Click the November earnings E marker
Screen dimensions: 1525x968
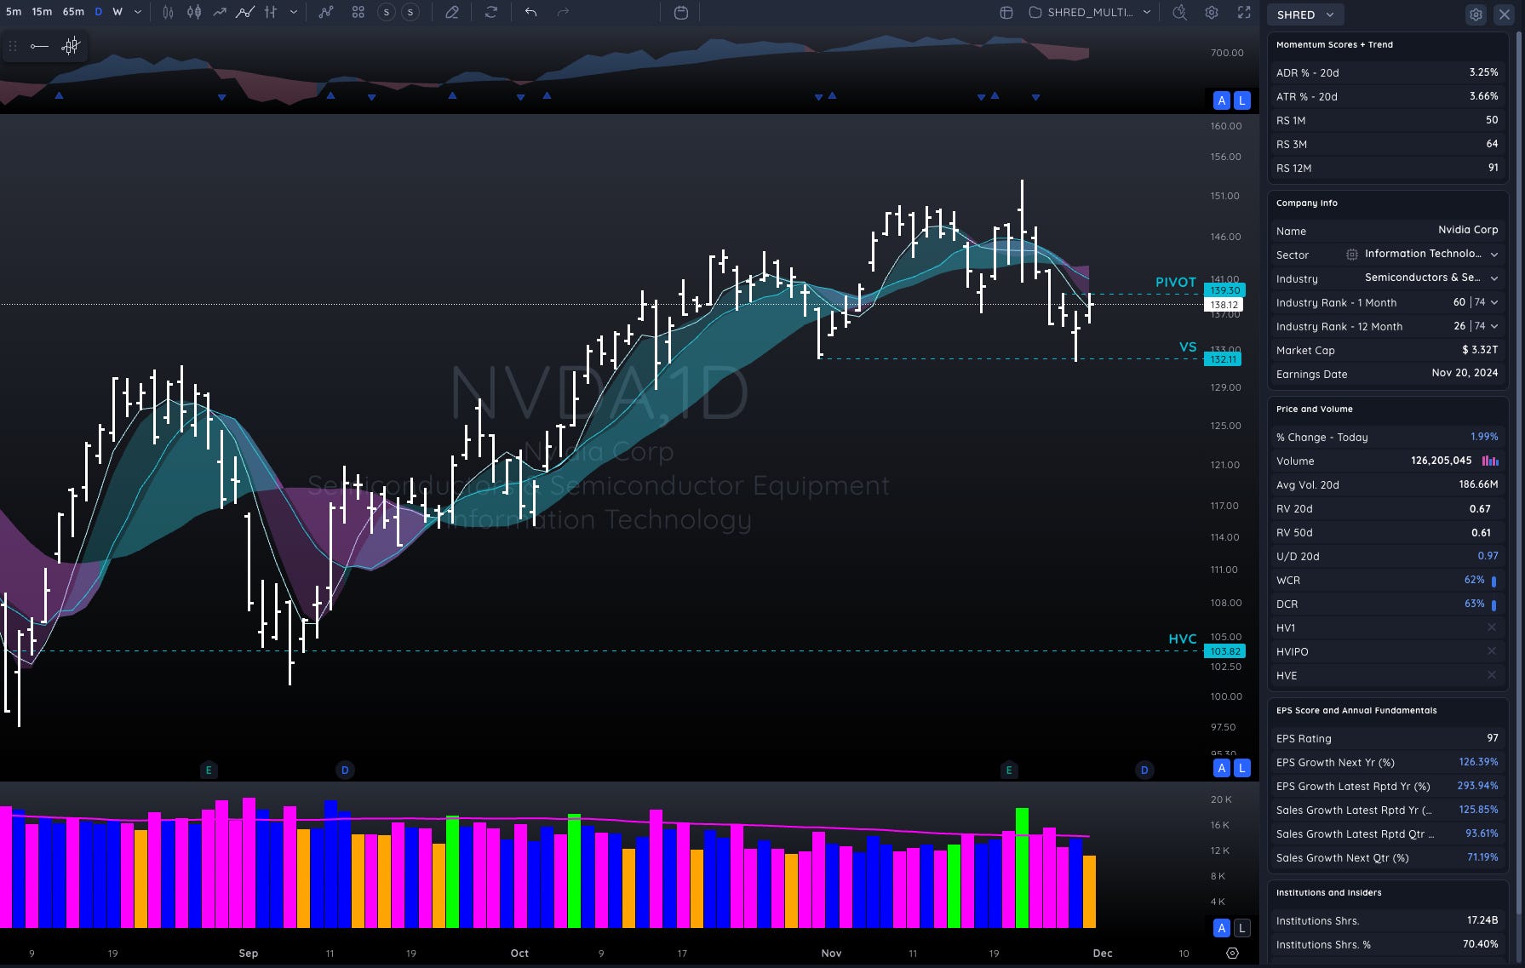click(1009, 770)
